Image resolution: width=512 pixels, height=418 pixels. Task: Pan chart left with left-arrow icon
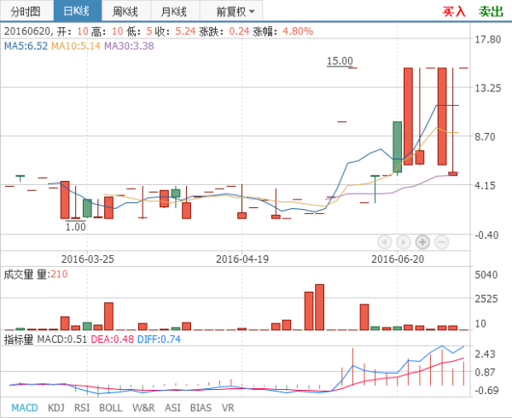(x=384, y=242)
